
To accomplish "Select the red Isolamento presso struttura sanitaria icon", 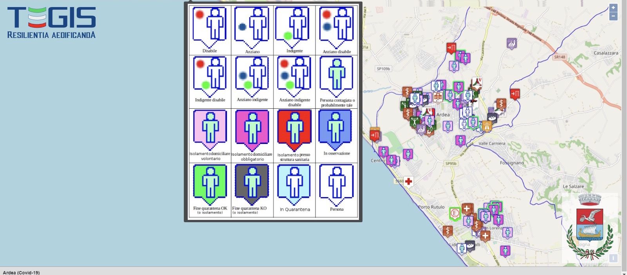I will 294,130.
